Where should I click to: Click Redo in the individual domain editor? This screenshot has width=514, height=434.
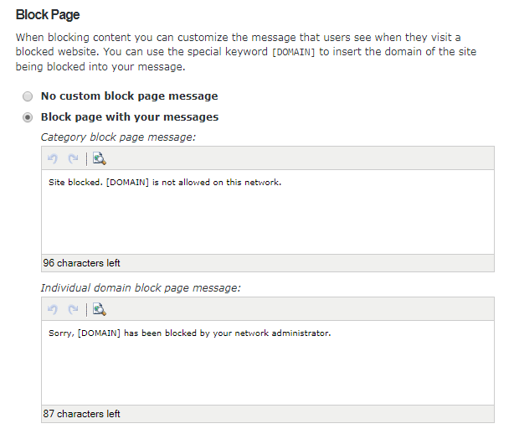point(73,309)
